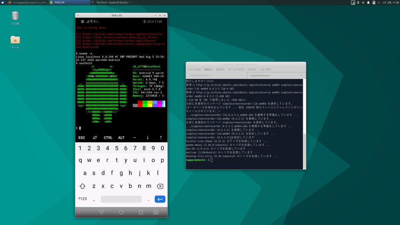Click the neofetch green color block
Image resolution: width=400 pixels, height=225 pixels.
tap(145, 104)
